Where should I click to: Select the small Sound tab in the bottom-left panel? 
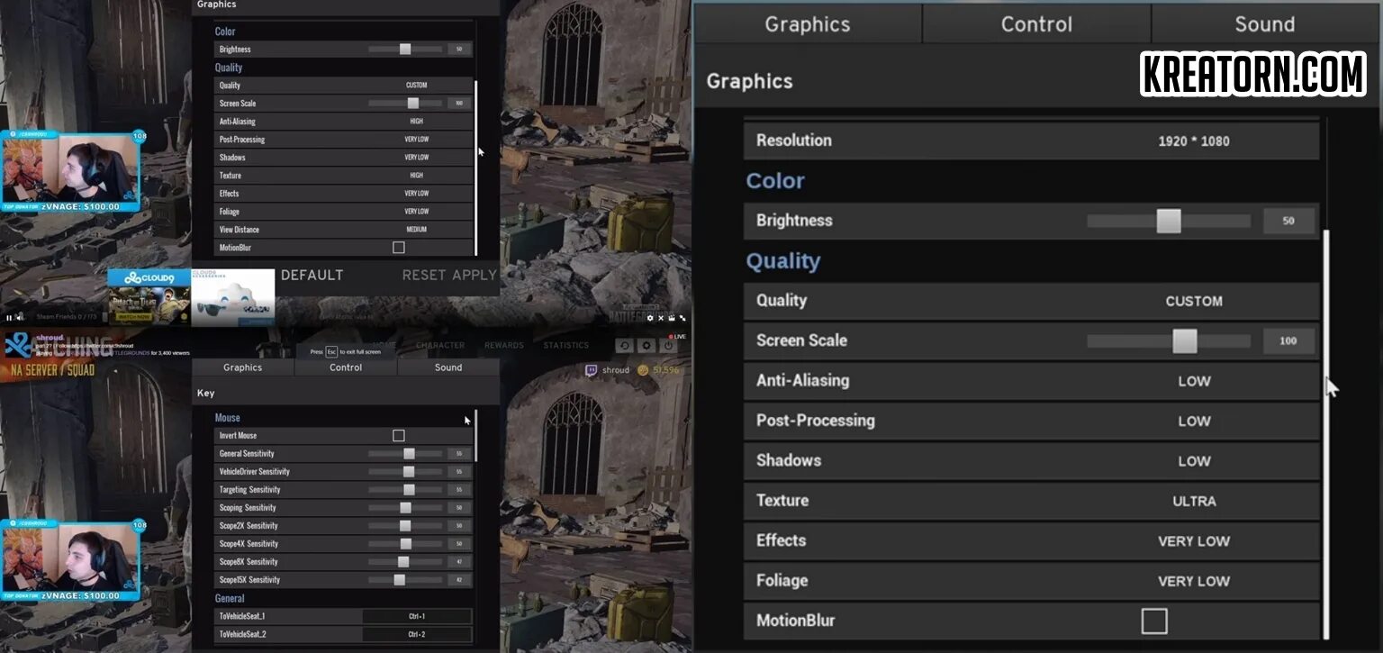(x=448, y=367)
